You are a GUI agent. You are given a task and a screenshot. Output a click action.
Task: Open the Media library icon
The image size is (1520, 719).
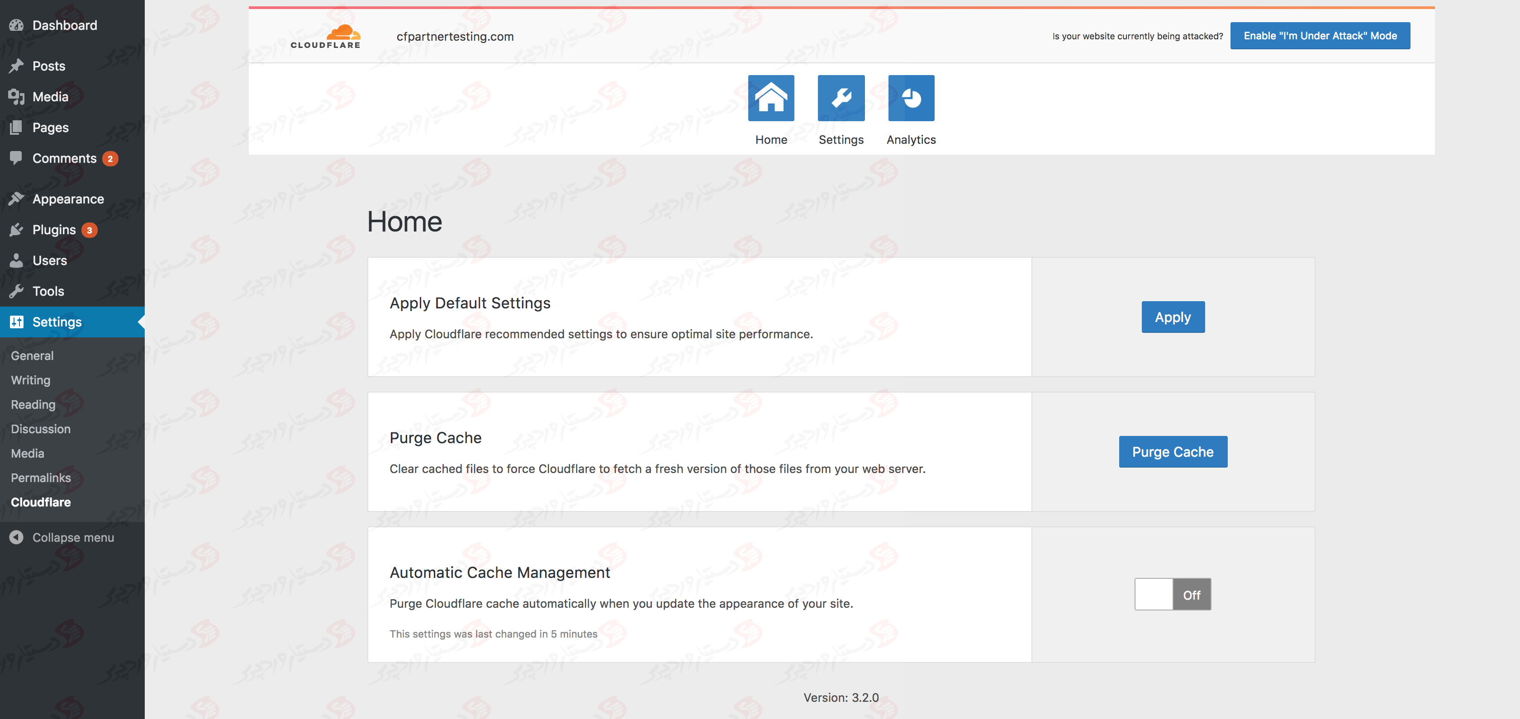16,96
